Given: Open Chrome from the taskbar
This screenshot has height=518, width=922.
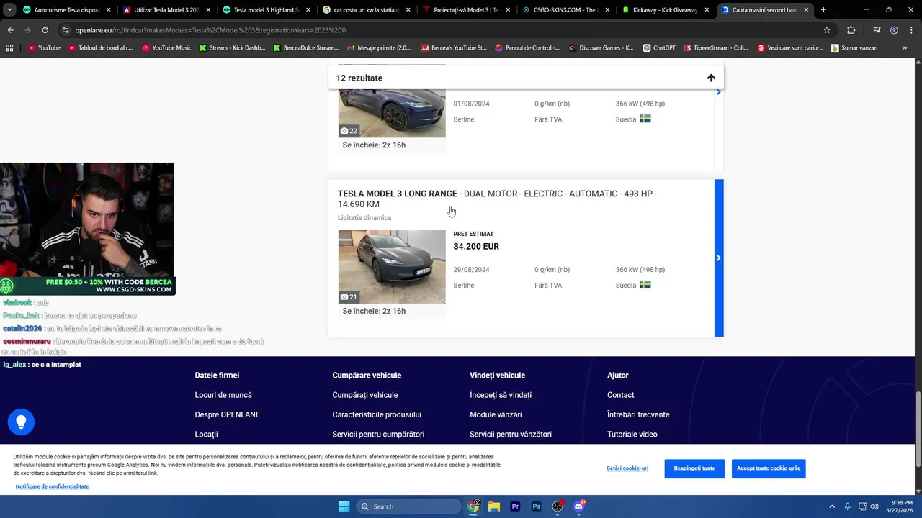Looking at the screenshot, I should point(473,506).
